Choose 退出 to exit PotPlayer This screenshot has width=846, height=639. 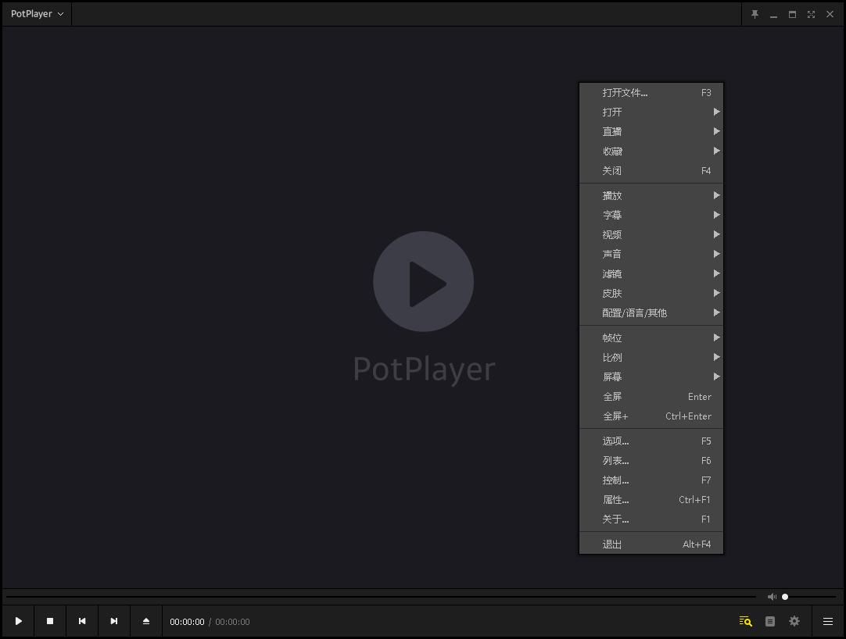(651, 544)
